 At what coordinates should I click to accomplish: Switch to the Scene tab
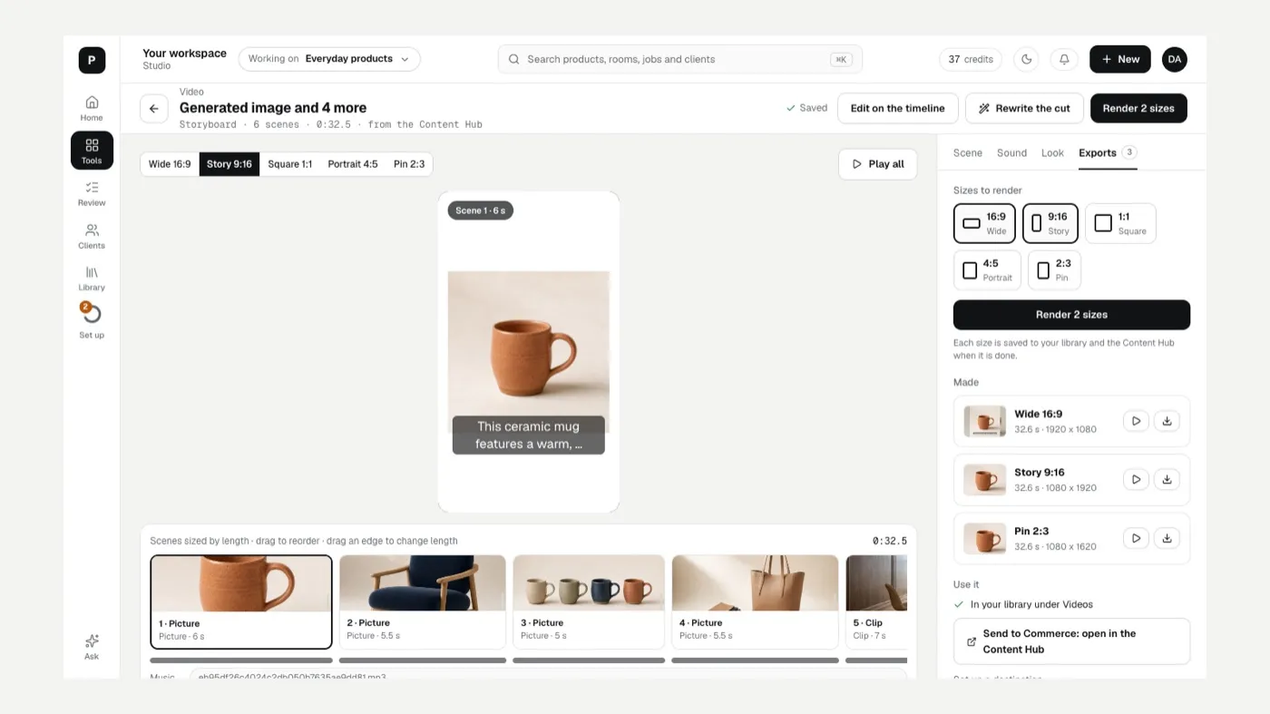968,152
